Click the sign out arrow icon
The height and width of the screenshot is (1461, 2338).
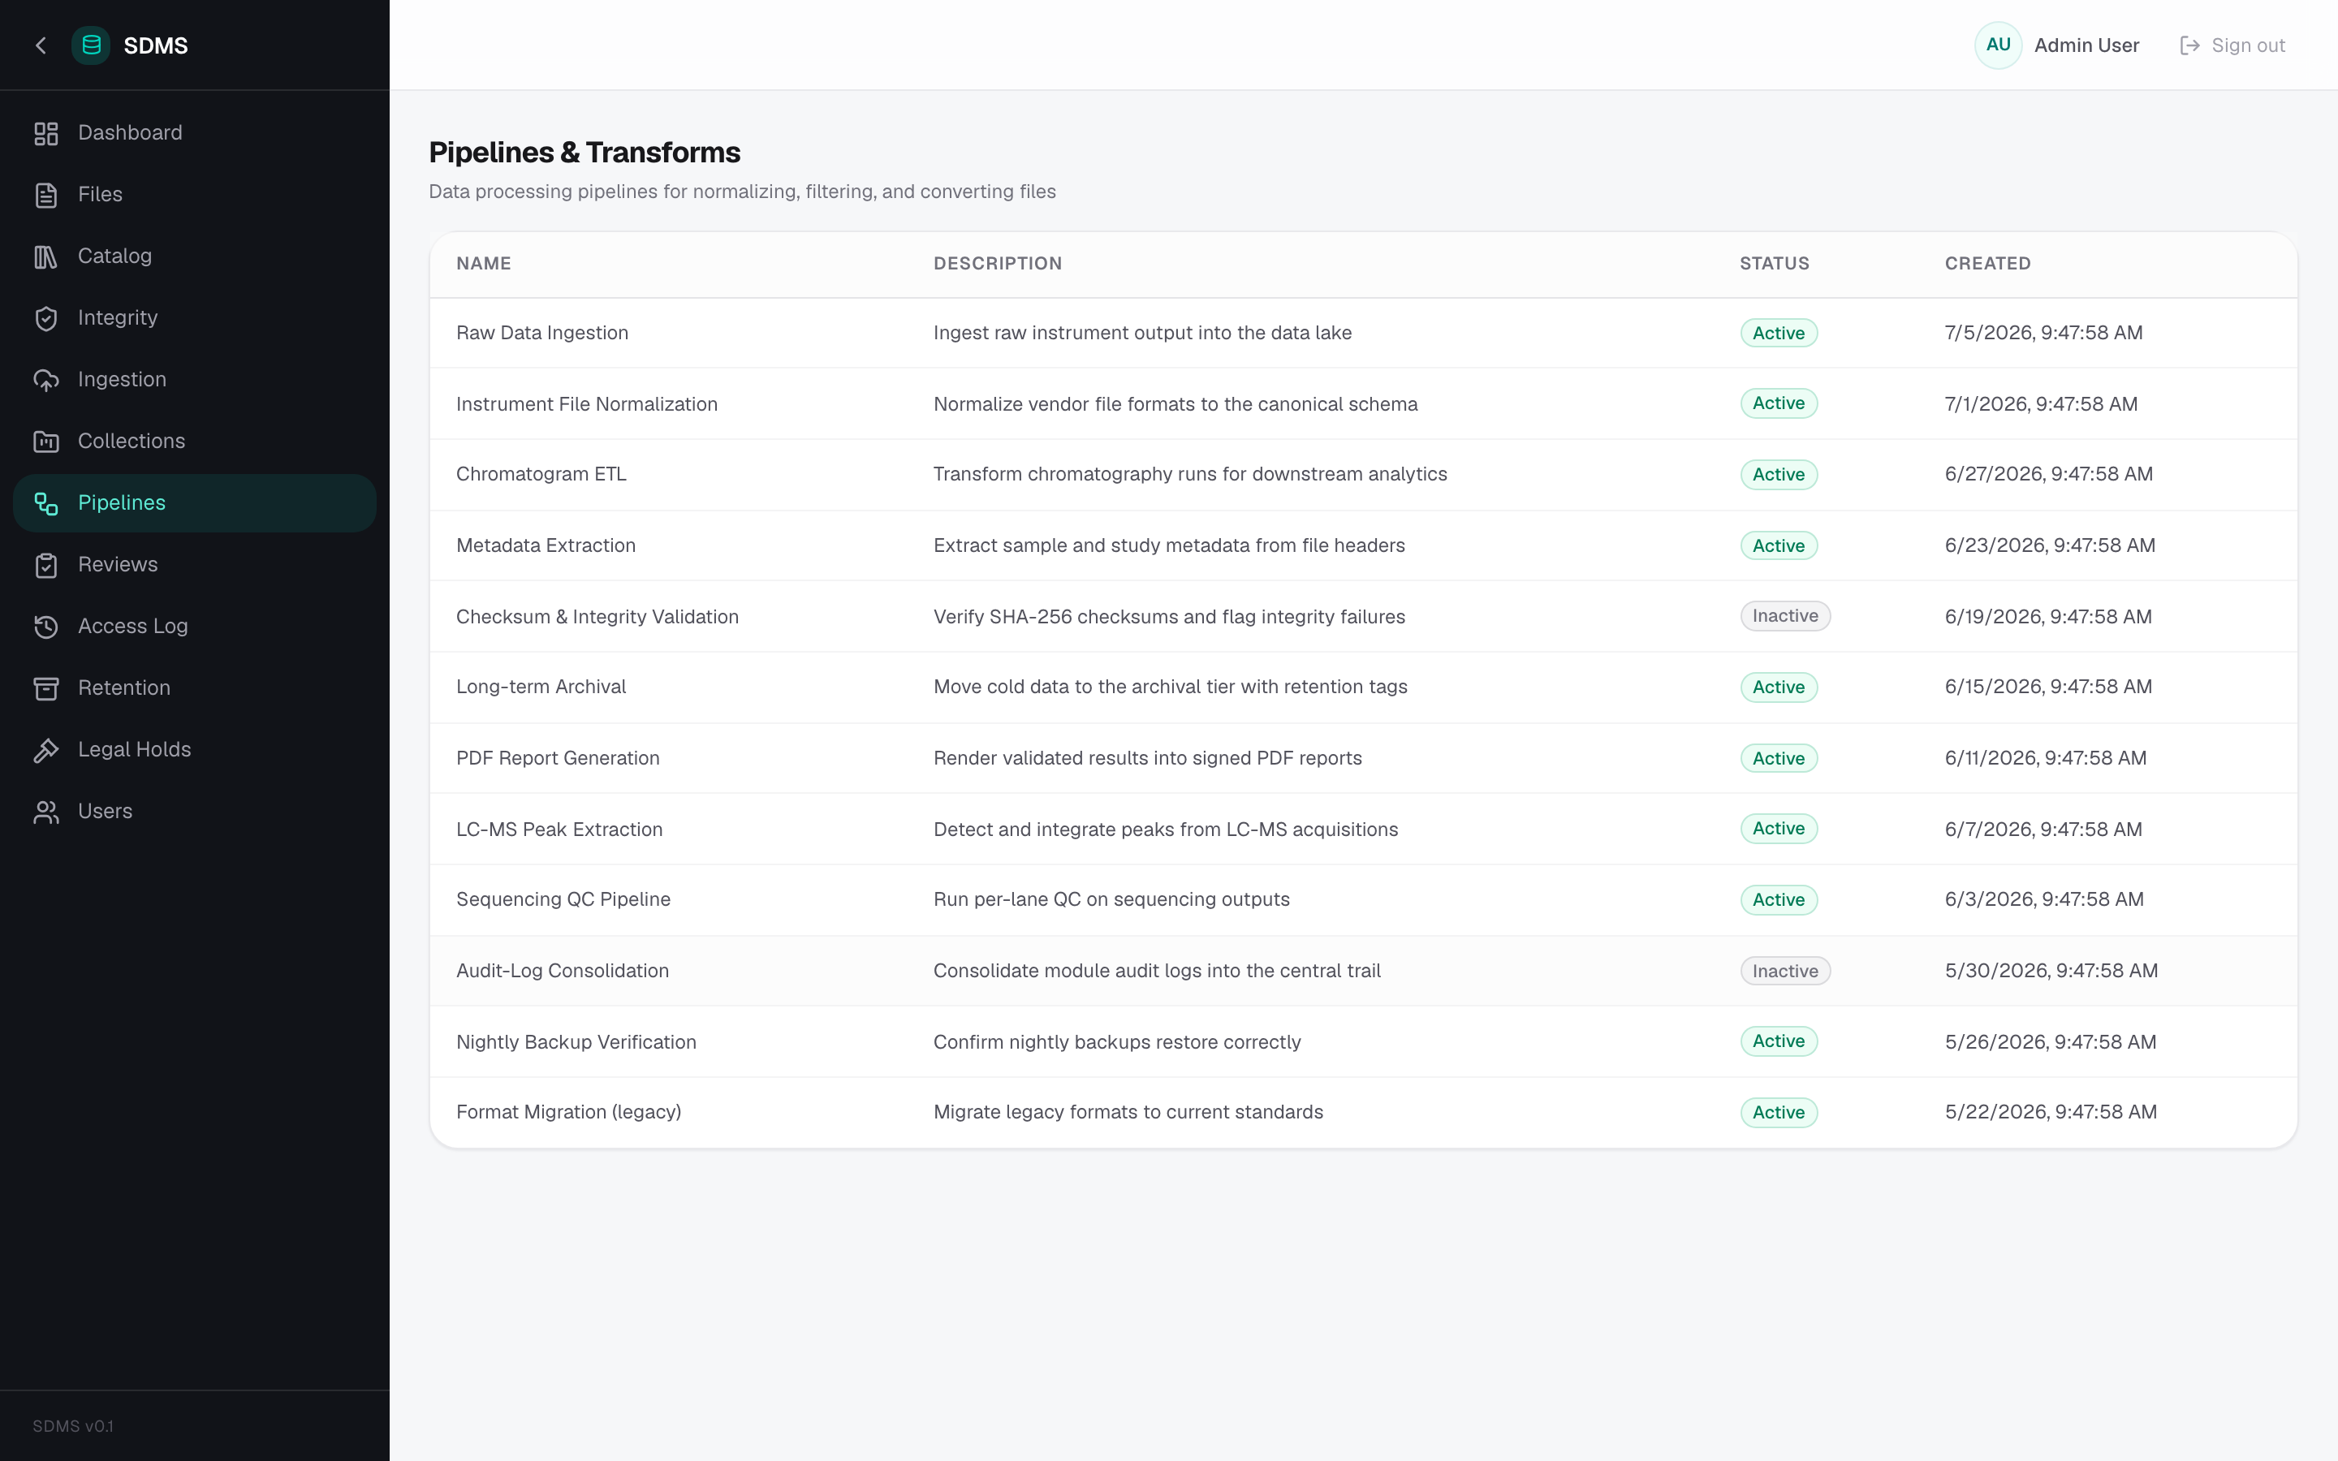click(2189, 45)
